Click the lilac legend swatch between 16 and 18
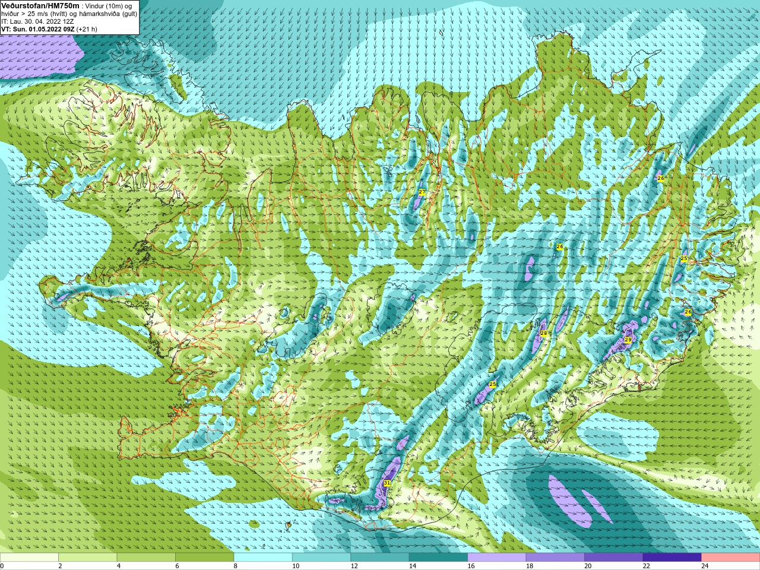760x570 pixels. [x=497, y=558]
